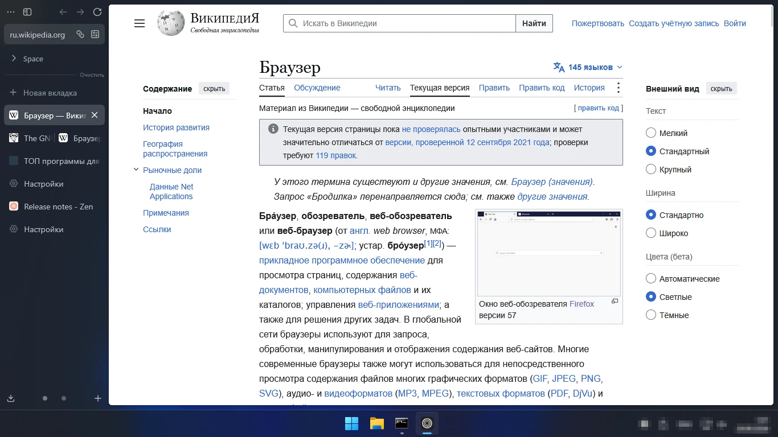Open the reader view icon in URL bar

click(x=95, y=34)
